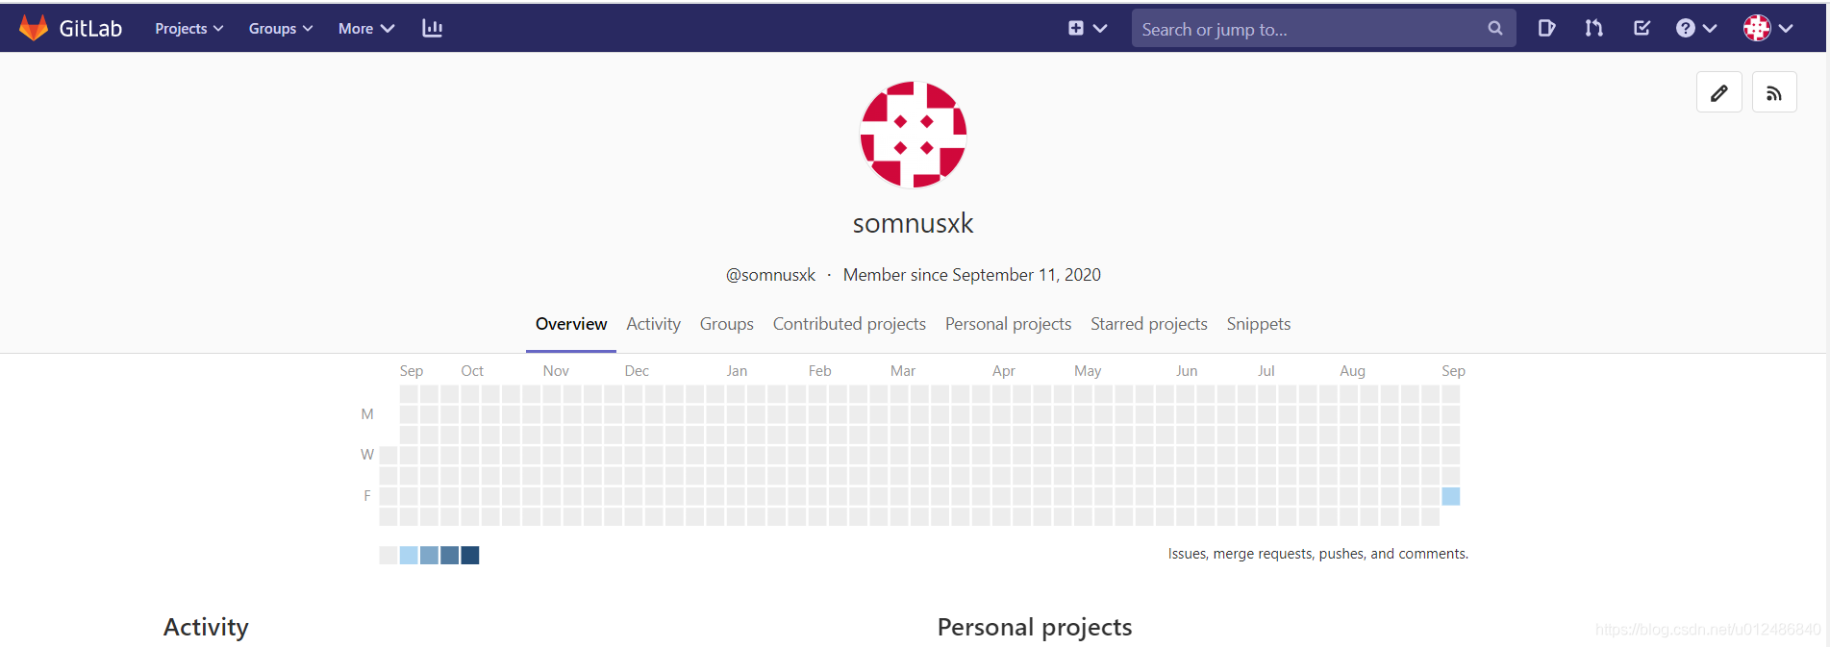1830x647 pixels.
Task: Click 'Member since September 11, 2020' text
Action: (x=972, y=275)
